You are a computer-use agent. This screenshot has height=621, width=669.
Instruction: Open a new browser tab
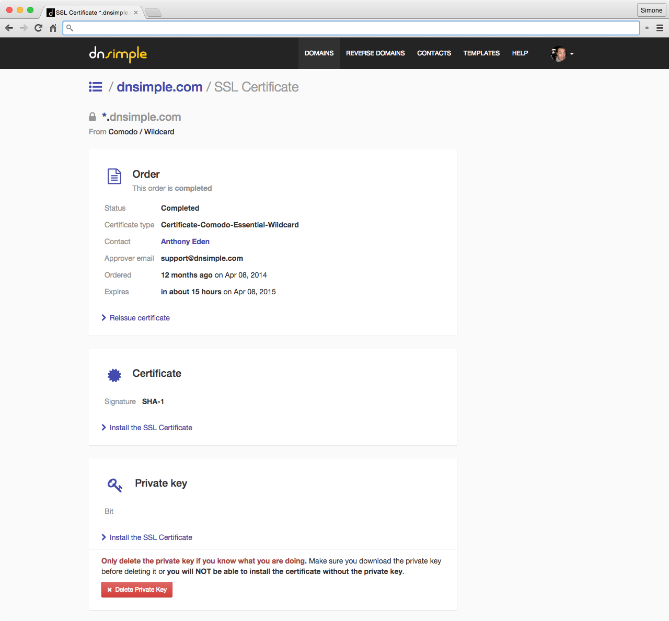click(x=153, y=13)
